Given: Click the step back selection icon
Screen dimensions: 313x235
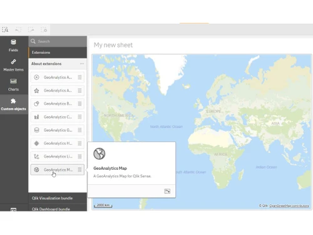Looking at the screenshot, I should pyautogui.click(x=18, y=30).
